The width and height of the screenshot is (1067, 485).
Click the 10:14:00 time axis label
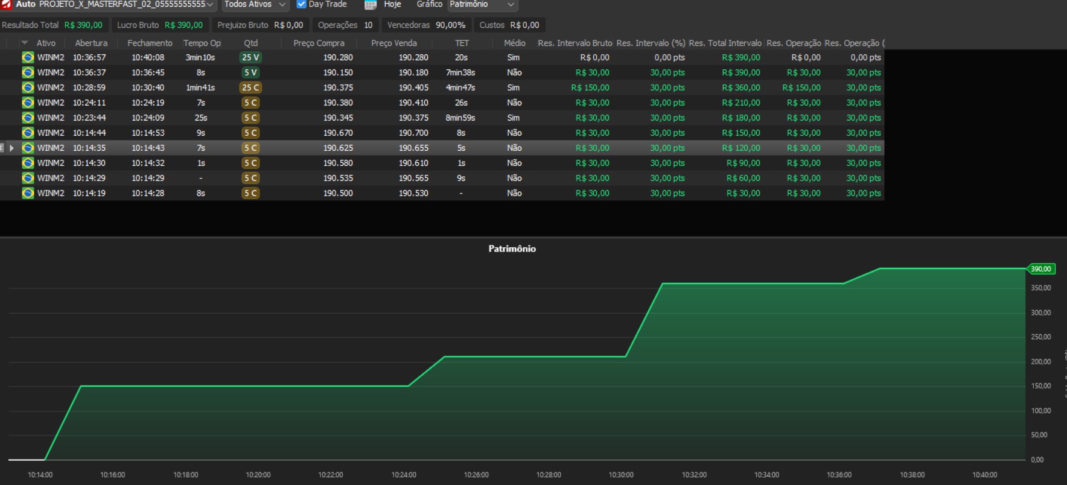point(40,475)
